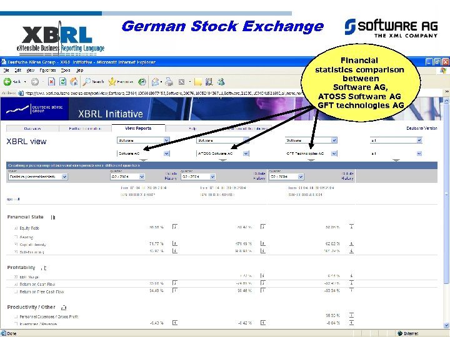This screenshot has width=450, height=337.
Task: Toggle the box beside Equity Ratio
Action: point(16,228)
